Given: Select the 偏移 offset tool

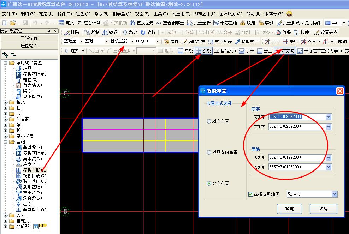Looking at the screenshot, I should pos(283,32).
